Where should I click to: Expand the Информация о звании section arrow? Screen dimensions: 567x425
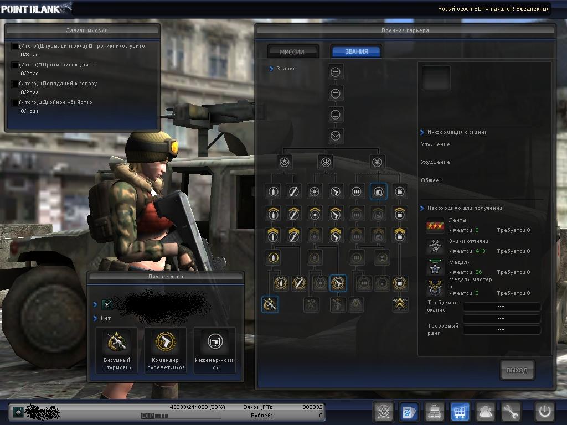422,132
